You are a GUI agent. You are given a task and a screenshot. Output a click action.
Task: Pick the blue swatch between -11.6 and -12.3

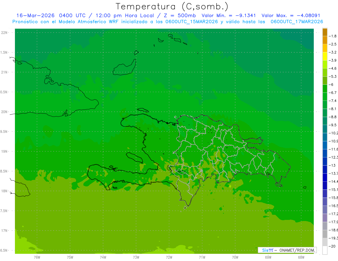pos(325,153)
